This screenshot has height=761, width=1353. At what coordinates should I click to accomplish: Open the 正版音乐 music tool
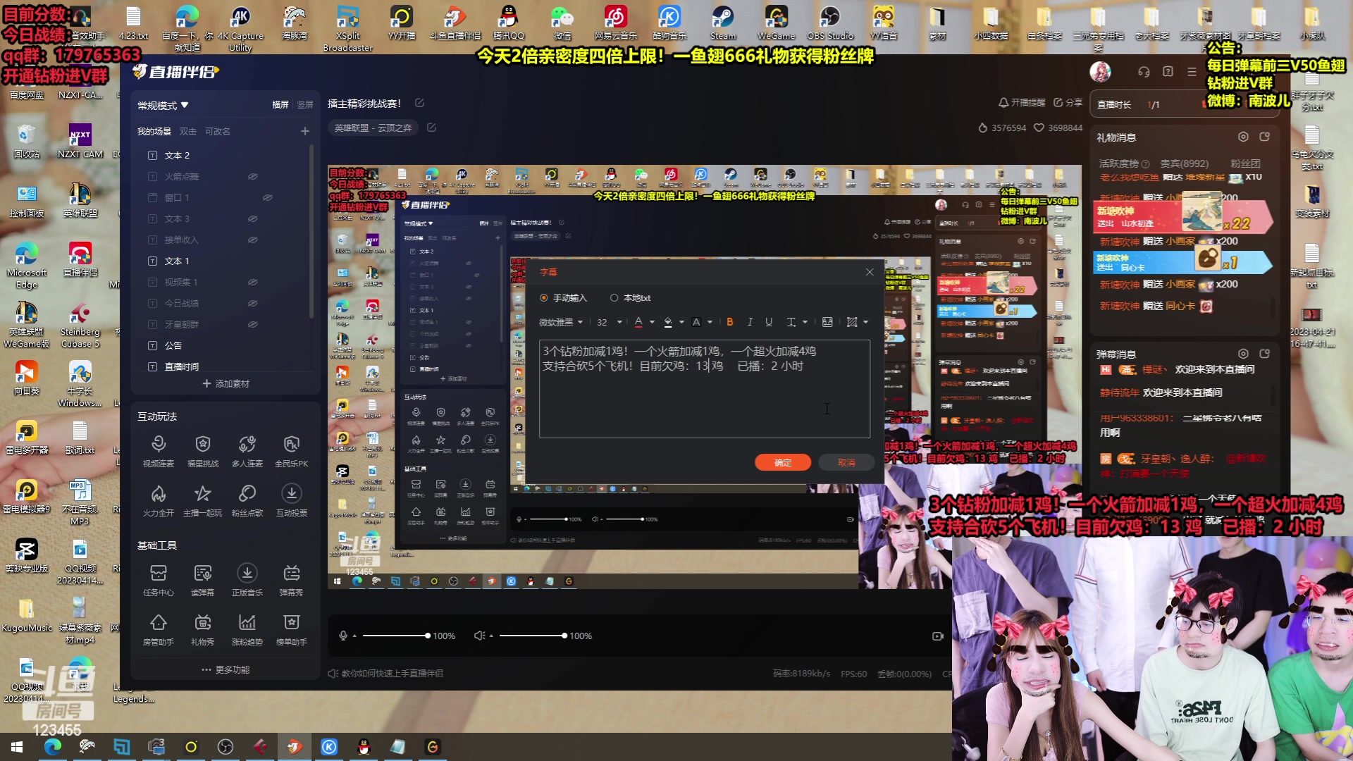click(x=247, y=580)
